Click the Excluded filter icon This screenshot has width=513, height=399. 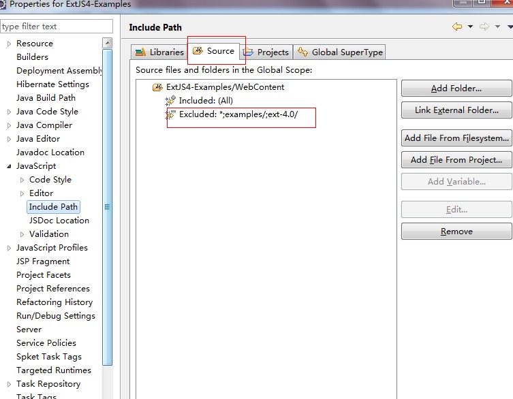(170, 114)
